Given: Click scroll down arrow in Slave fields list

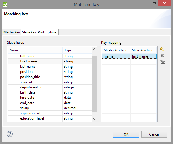Looking at the screenshot, I should coord(95,119).
